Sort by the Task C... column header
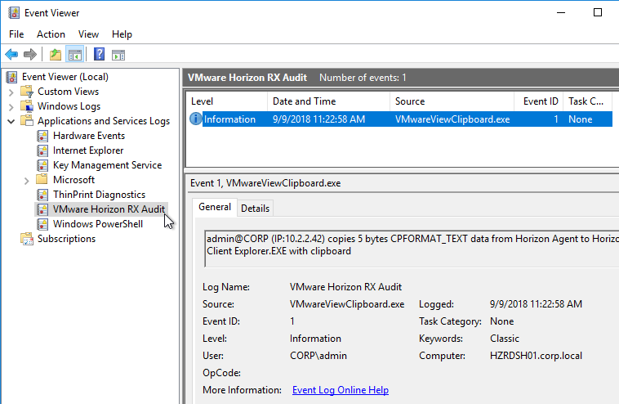 (x=587, y=101)
